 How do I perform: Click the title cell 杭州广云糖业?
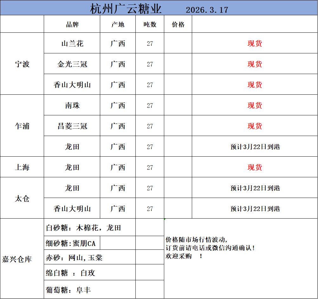[x=126, y=9]
